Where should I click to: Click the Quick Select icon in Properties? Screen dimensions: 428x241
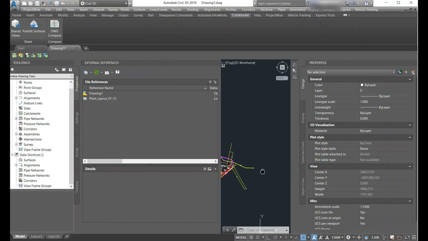413,72
